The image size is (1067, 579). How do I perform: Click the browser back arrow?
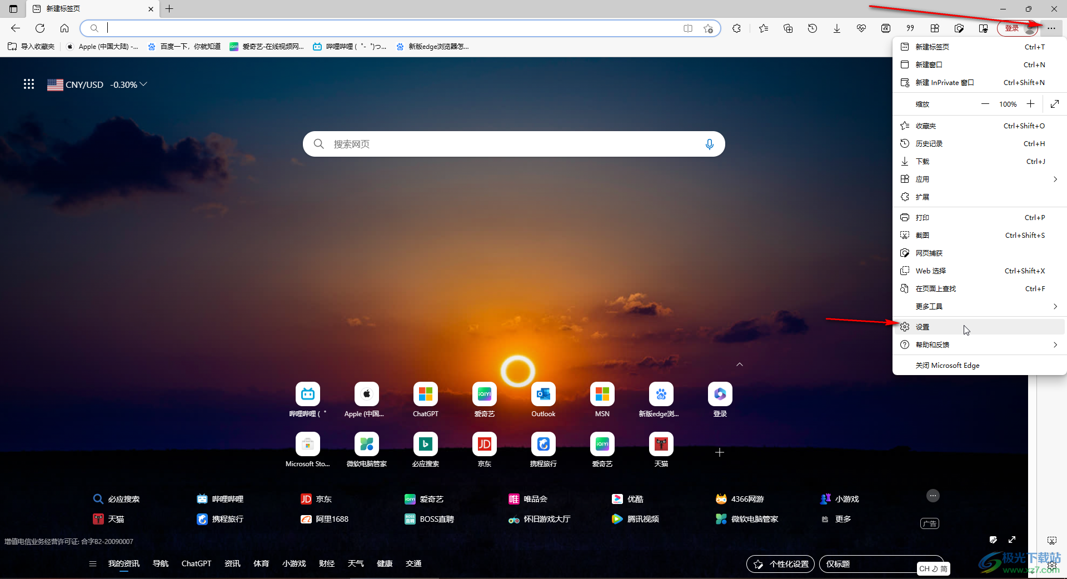pyautogui.click(x=16, y=28)
